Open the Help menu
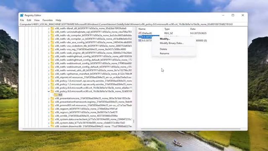 click(58, 20)
